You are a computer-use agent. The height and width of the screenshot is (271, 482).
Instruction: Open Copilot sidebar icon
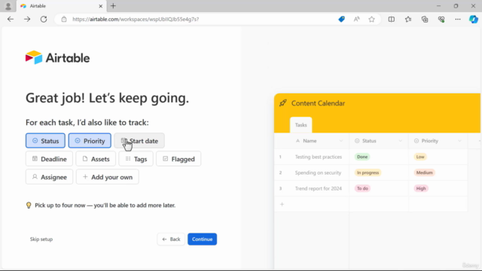[x=474, y=19]
